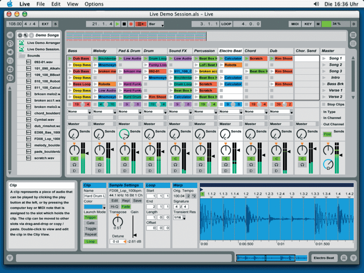This screenshot has width=364, height=273.
Task: Arm the global Record button
Action: [131, 24]
